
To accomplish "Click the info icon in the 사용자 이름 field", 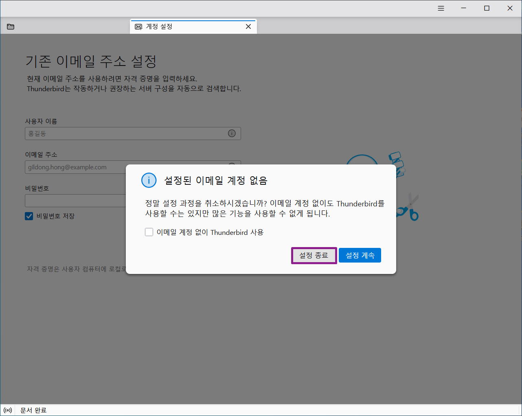I will pyautogui.click(x=232, y=134).
